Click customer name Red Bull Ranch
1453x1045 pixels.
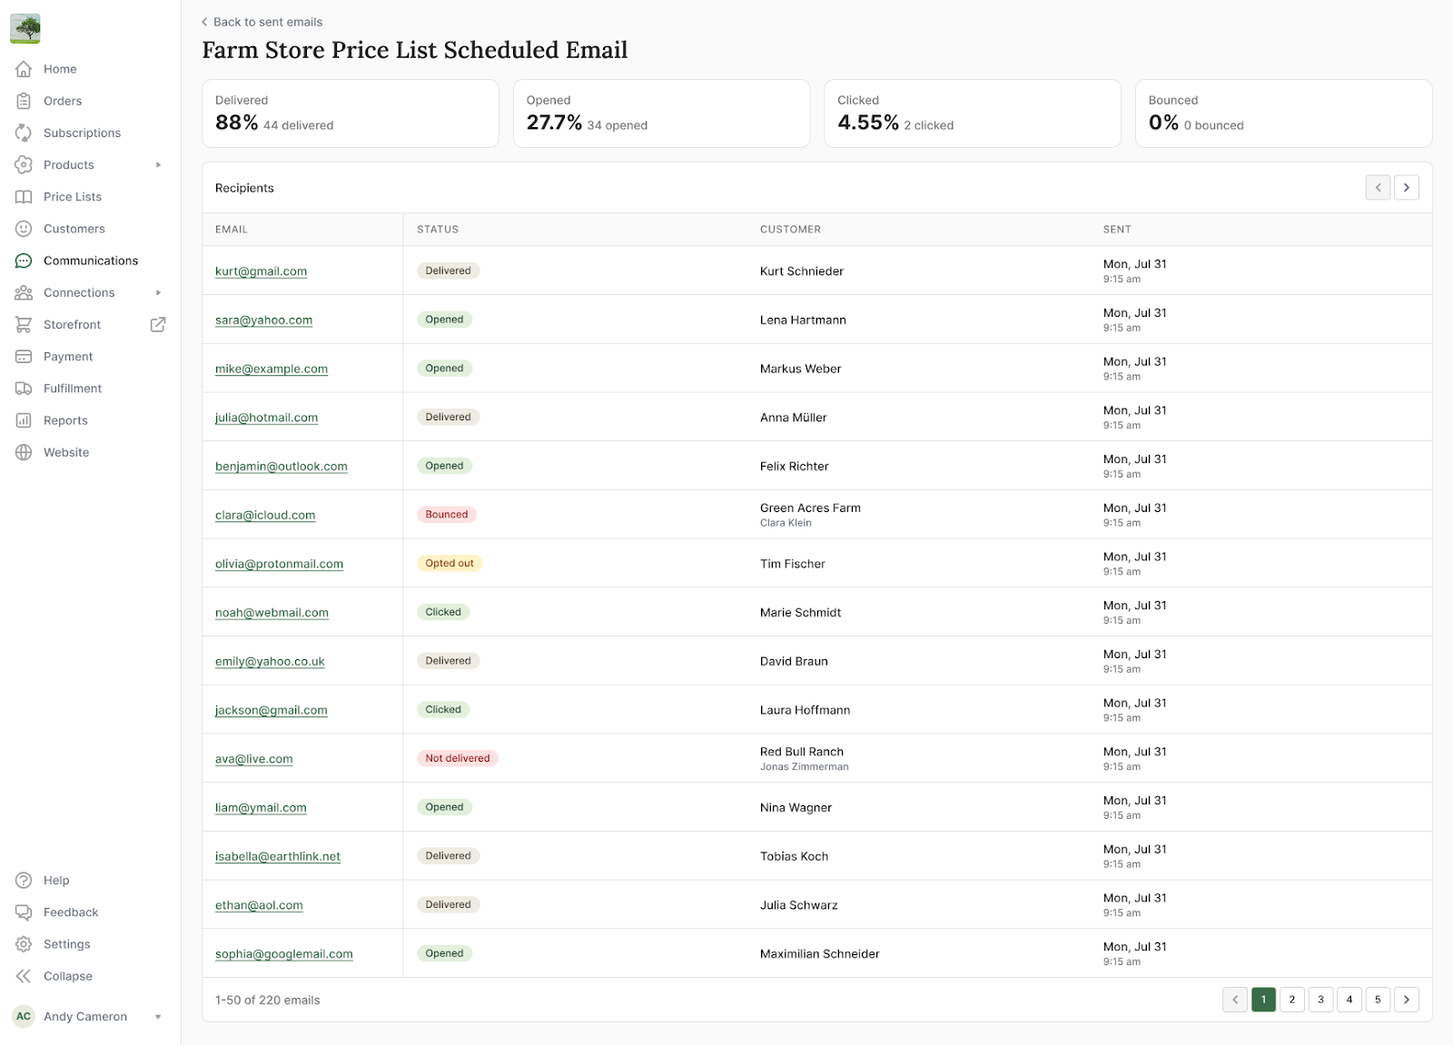[802, 752]
